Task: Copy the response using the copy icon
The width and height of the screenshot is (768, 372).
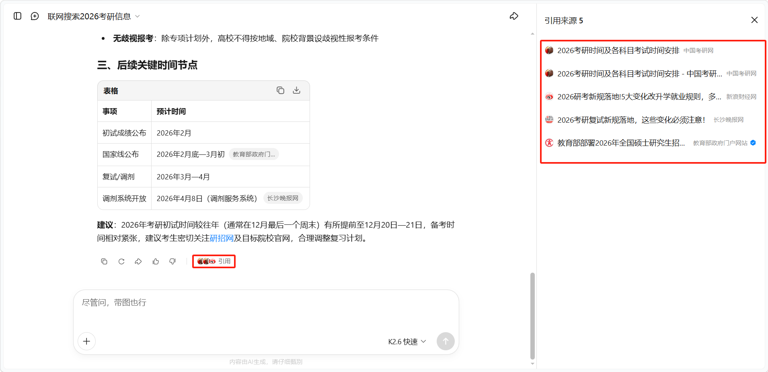Action: [104, 261]
